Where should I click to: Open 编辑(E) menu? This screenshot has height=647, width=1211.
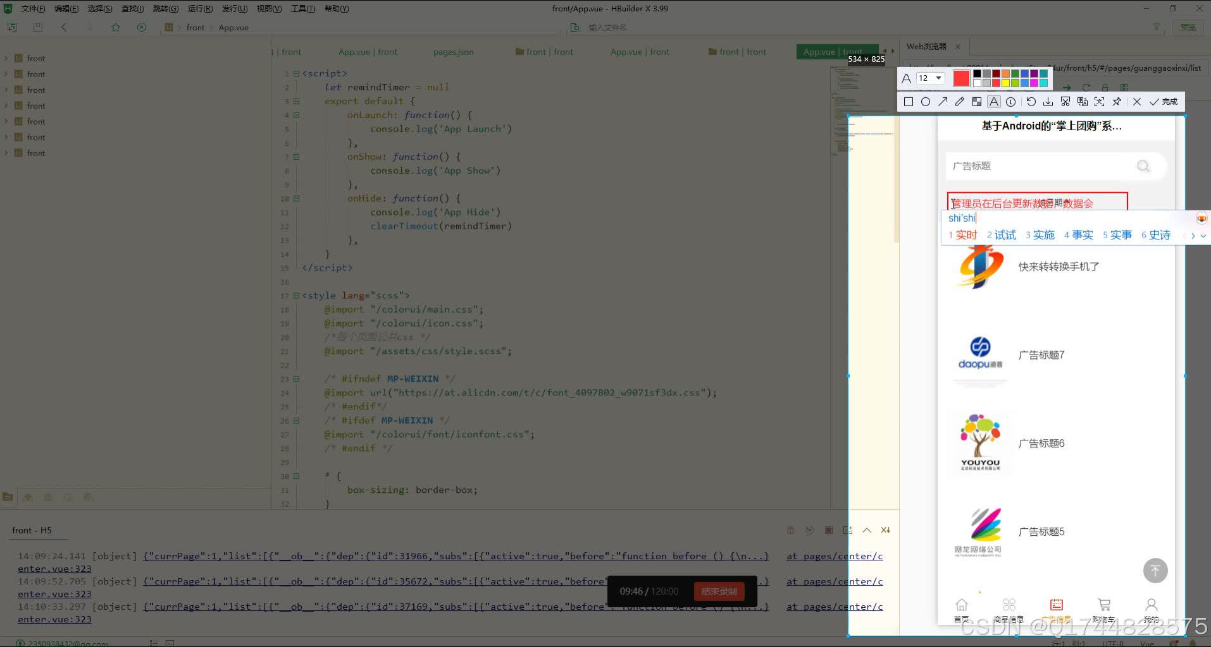click(66, 8)
